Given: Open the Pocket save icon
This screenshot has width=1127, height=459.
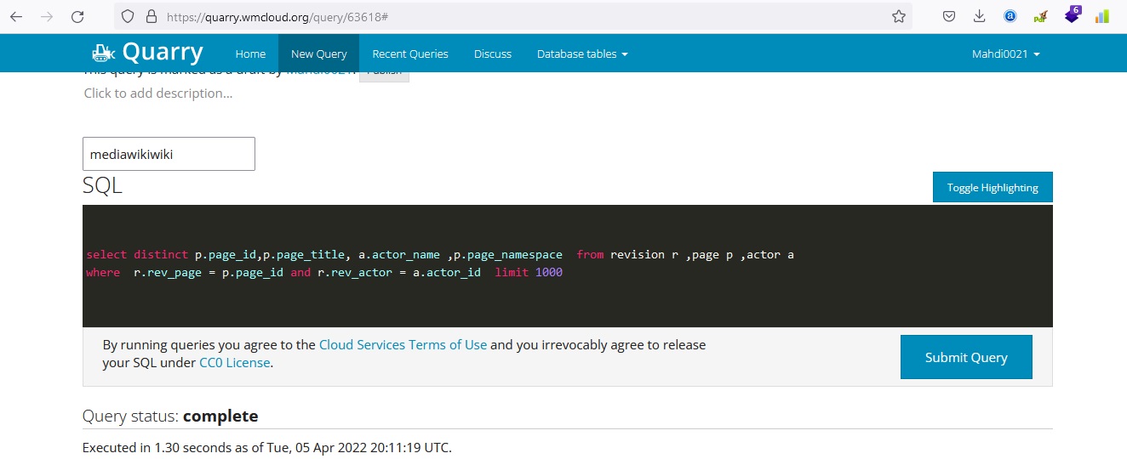Looking at the screenshot, I should [949, 16].
